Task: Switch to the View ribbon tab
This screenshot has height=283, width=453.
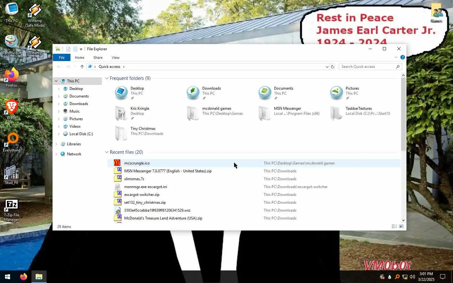Action: (x=115, y=58)
